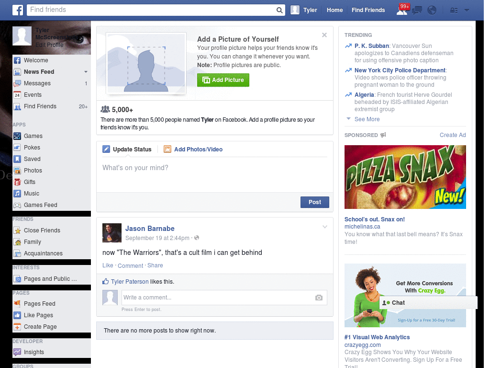Image resolution: width=490 pixels, height=368 pixels.
Task: Click the Pages Feed flag icon
Action: [17, 303]
